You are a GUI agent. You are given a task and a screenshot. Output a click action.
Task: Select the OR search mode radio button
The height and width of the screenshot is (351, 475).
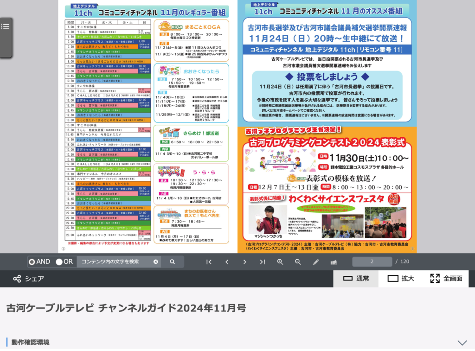[59, 262]
